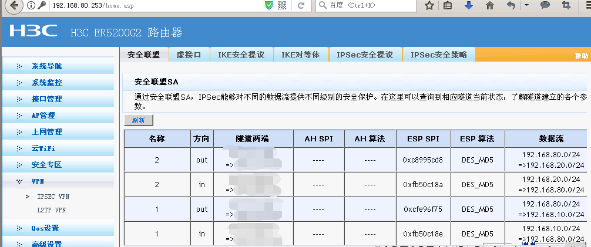The image size is (591, 247).
Task: Click the H3C ER5200G2 路由器 title
Action: [x=127, y=32]
